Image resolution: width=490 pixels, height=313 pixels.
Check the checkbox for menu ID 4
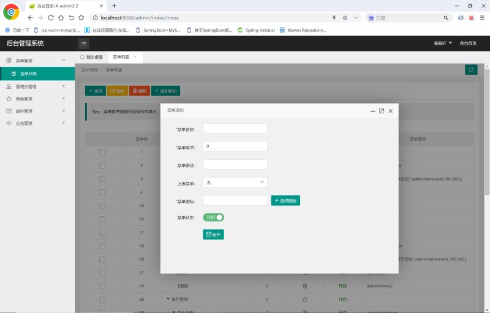(102, 192)
